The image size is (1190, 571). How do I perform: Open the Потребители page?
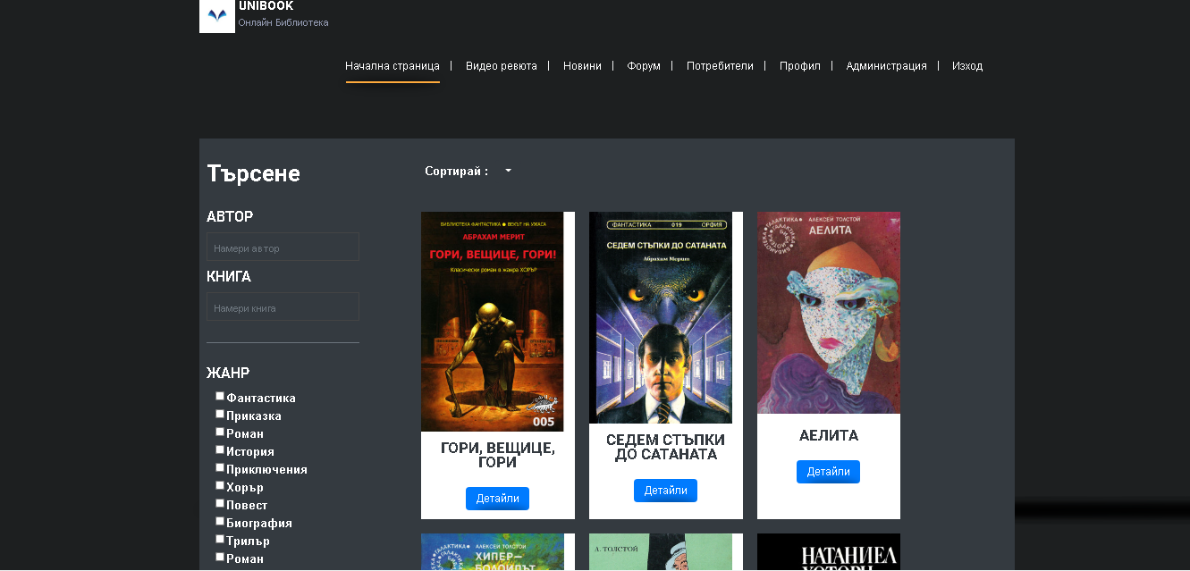(x=720, y=66)
